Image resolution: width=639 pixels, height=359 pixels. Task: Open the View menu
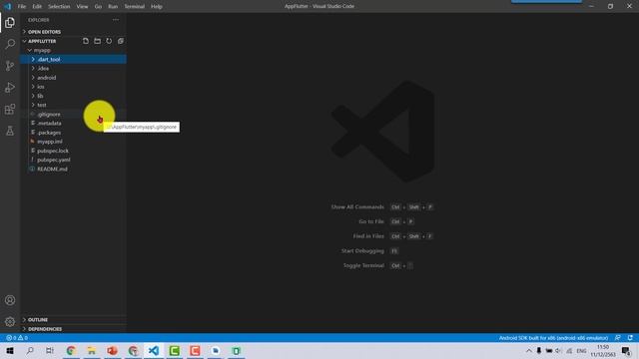click(82, 7)
